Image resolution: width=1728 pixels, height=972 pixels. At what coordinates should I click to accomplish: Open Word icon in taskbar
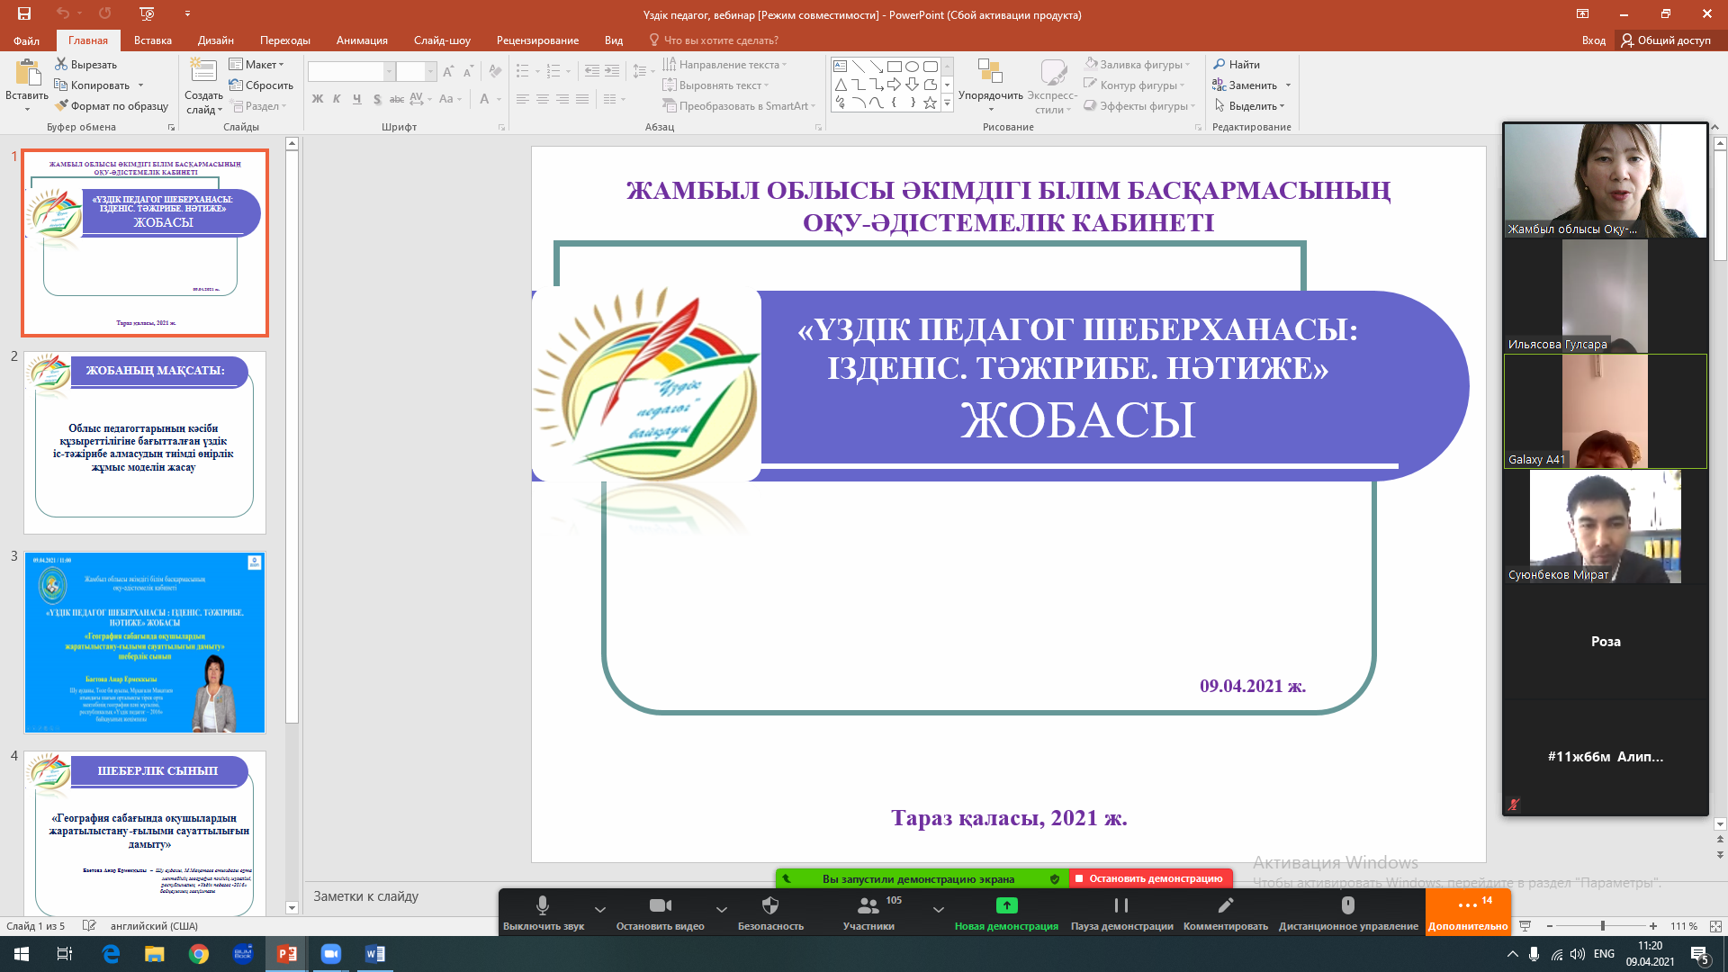pos(375,954)
